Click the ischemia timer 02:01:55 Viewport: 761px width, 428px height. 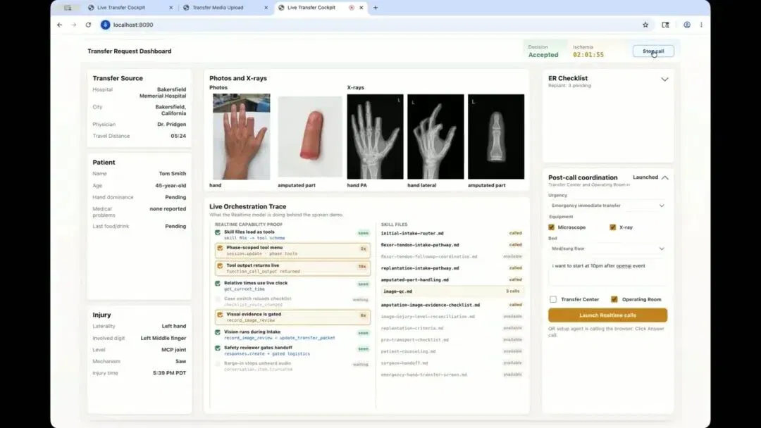click(x=588, y=55)
